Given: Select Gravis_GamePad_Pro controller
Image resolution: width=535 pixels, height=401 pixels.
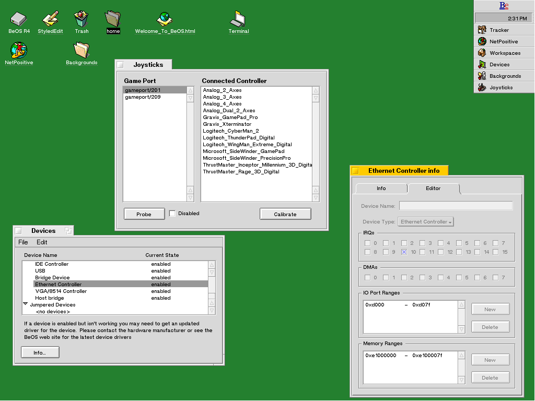Looking at the screenshot, I should (x=257, y=117).
